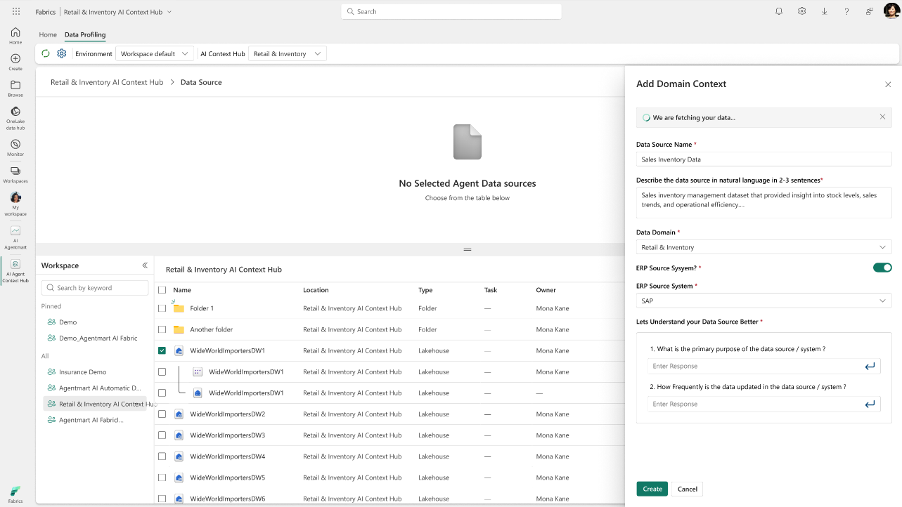Click Create in left sidebar
Image resolution: width=902 pixels, height=507 pixels.
click(15, 62)
